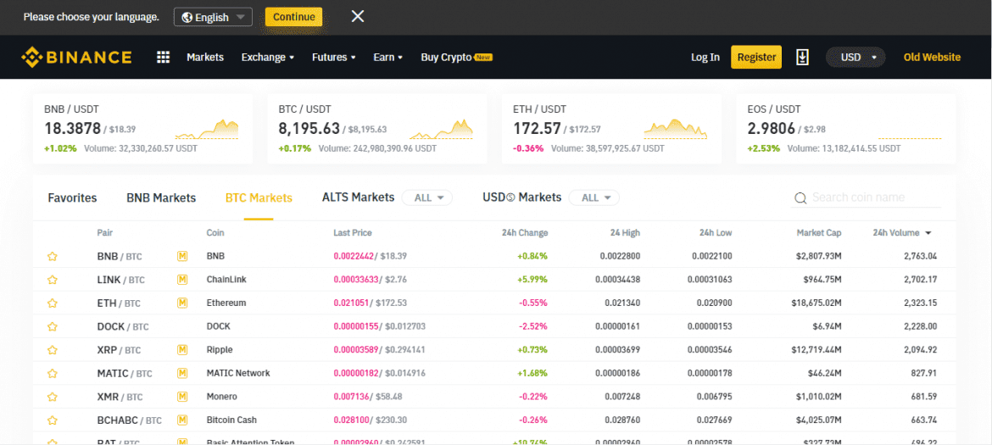Screen dimensions: 992x445
Task: Star the DOCK/BTC pair
Action: click(x=53, y=326)
